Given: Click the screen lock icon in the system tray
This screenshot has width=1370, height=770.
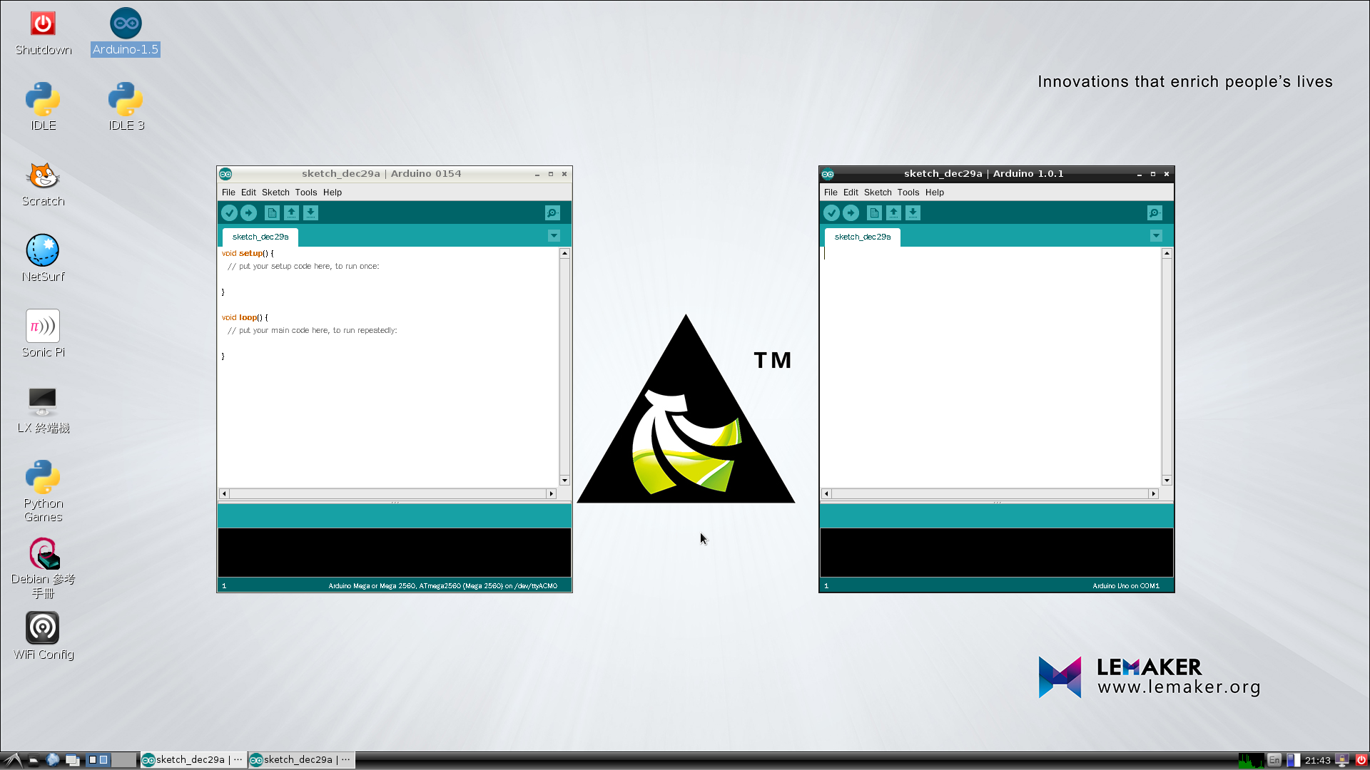Looking at the screenshot, I should point(1342,760).
